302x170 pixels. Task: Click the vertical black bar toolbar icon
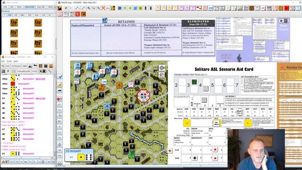pos(146,8)
